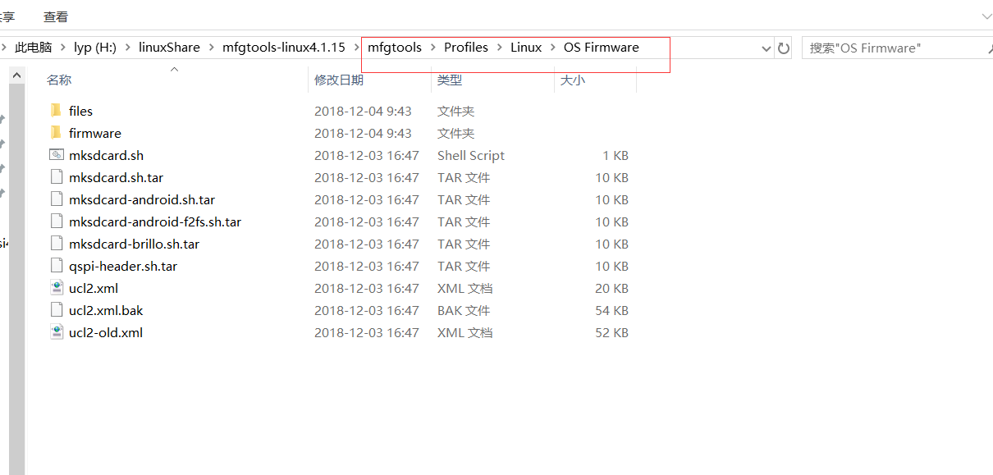Image resolution: width=993 pixels, height=475 pixels.
Task: Go to linuxShare breadcrumb folder
Action: [169, 48]
